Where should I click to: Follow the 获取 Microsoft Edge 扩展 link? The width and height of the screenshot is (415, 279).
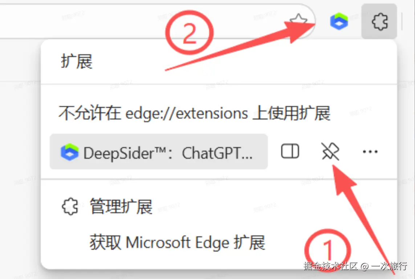tap(177, 242)
